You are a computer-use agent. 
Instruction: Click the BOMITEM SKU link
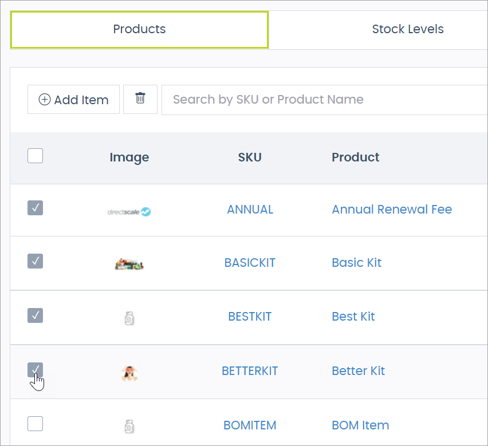(x=250, y=425)
